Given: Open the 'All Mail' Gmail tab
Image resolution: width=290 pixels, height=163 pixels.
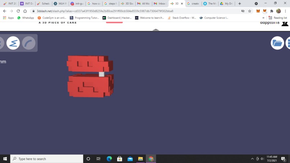Looking at the screenshot, I should (144, 4).
